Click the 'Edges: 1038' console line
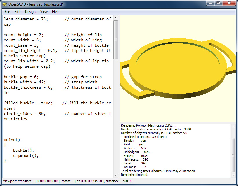Viewport: 238px width, 186px height. (x=136, y=156)
